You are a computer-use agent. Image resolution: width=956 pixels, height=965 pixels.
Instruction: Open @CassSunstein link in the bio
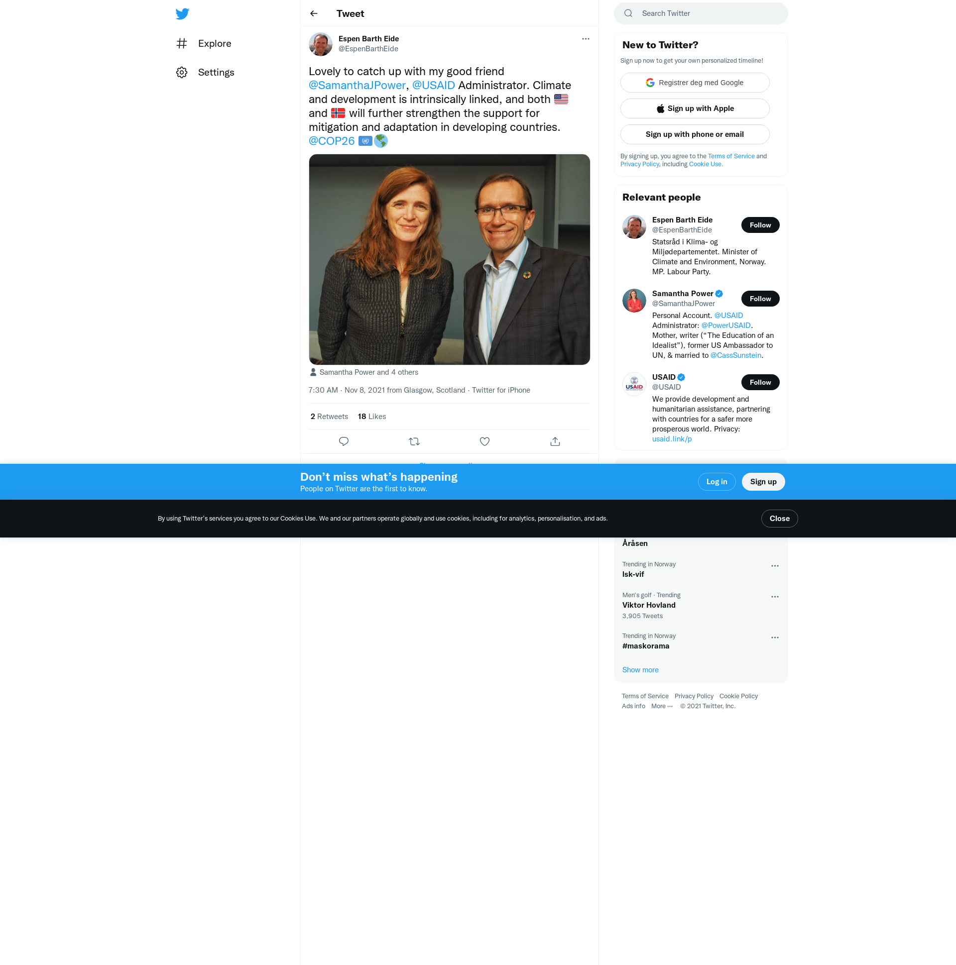click(735, 356)
